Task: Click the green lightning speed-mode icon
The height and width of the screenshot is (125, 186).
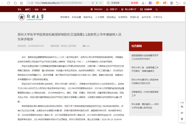Action: pyautogui.click(x=97, y=3)
